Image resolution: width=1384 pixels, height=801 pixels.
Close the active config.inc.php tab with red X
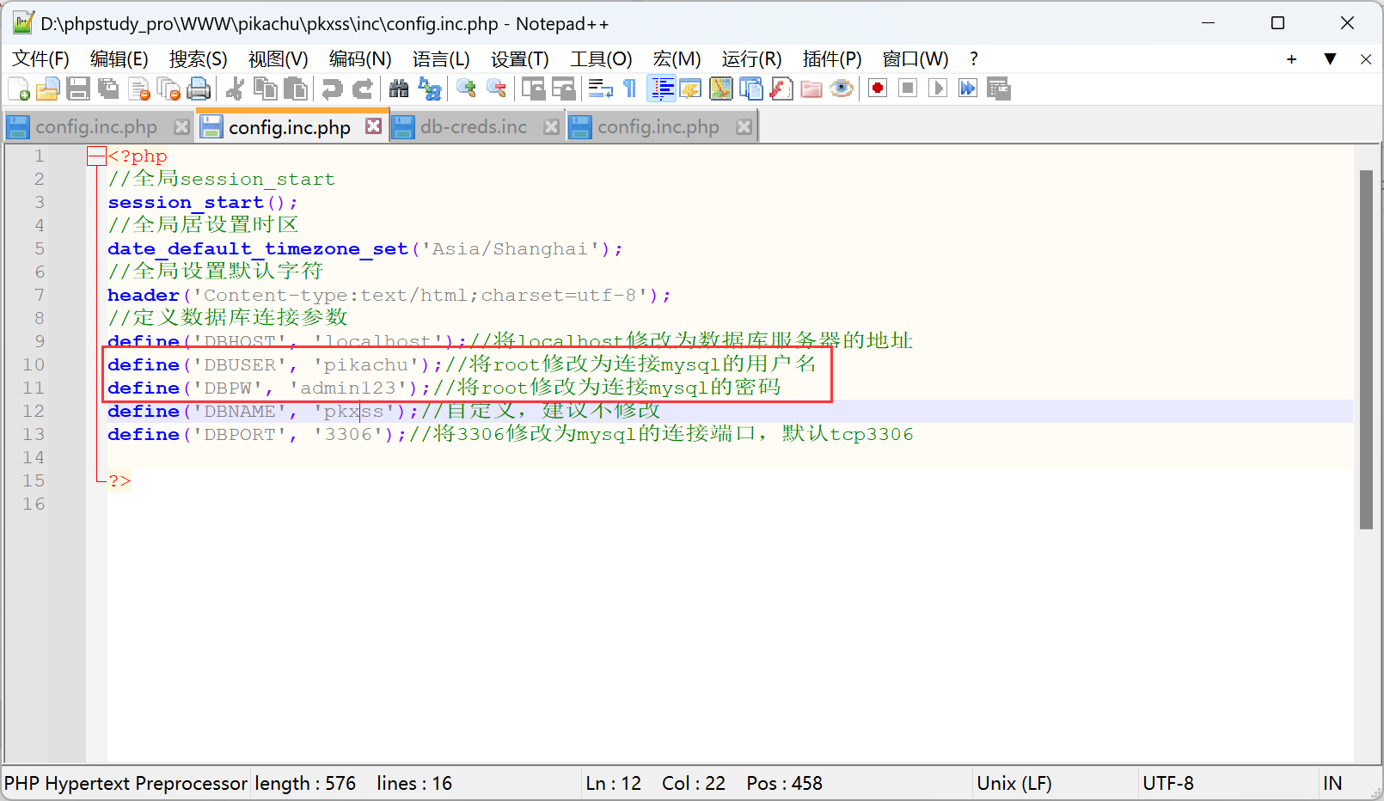(373, 125)
